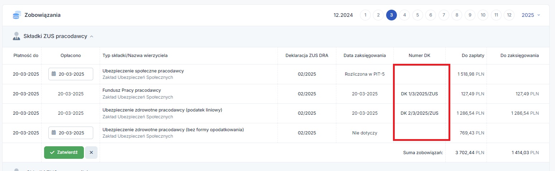Switch to month 4
The height and width of the screenshot is (171, 555).
404,15
